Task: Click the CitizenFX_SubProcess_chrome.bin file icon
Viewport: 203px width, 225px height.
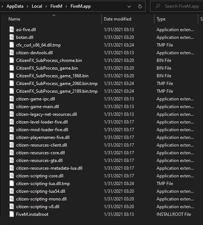Action: pyautogui.click(x=12, y=60)
